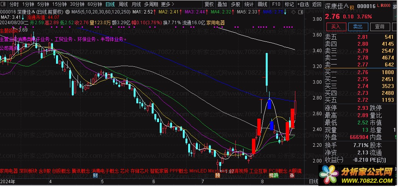Image resolution: width=399 pixels, height=187 pixels.
Task: Click the 卖一 2.77 order book row
Action: pyautogui.click(x=359, y=65)
